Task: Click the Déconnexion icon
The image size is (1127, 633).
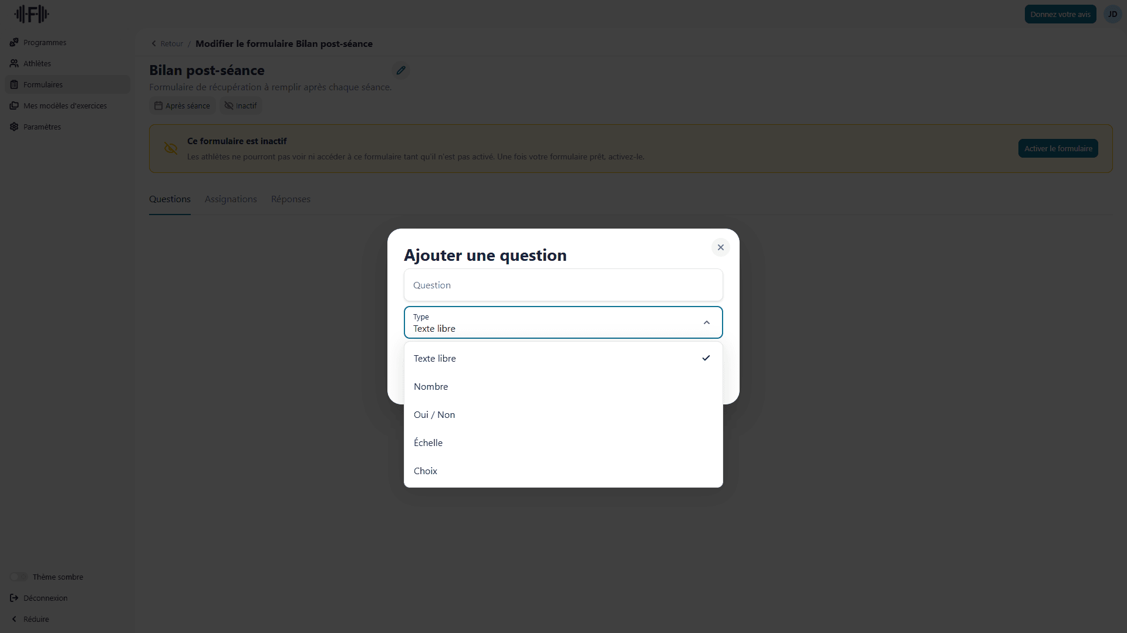Action: (x=14, y=598)
